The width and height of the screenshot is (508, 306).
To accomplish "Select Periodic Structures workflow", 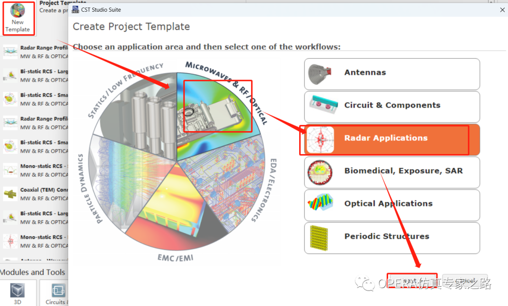I will (392, 238).
